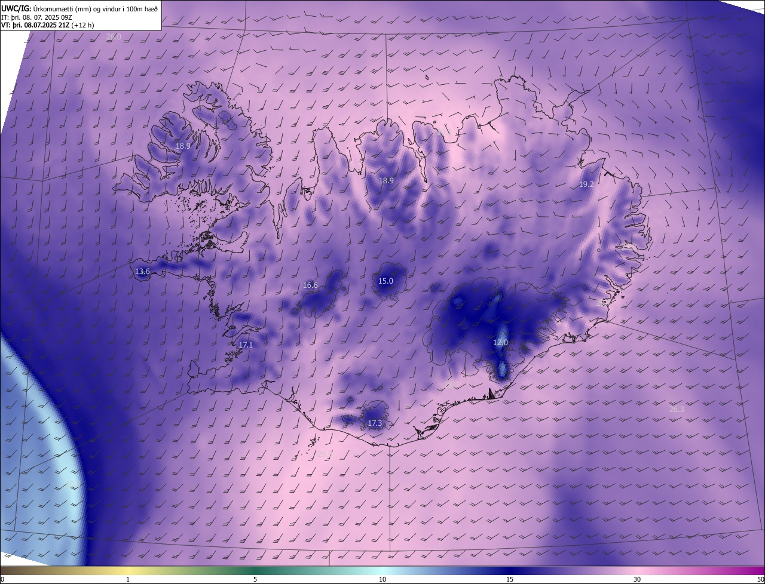Click the 'IT: þri. 08. 07. 2025 09Z' line
The width and height of the screenshot is (765, 584).
pyautogui.click(x=36, y=17)
